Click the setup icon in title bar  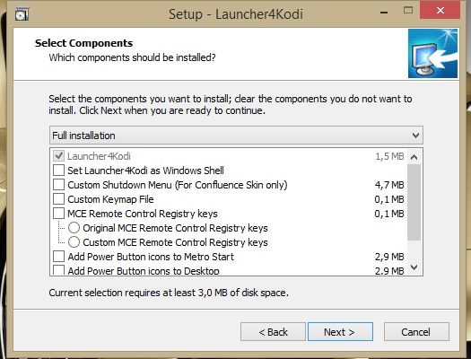point(22,14)
